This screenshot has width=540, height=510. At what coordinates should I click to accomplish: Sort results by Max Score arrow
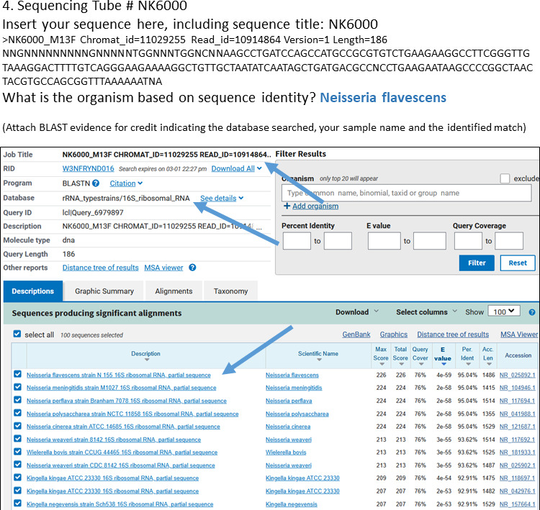pos(380,365)
